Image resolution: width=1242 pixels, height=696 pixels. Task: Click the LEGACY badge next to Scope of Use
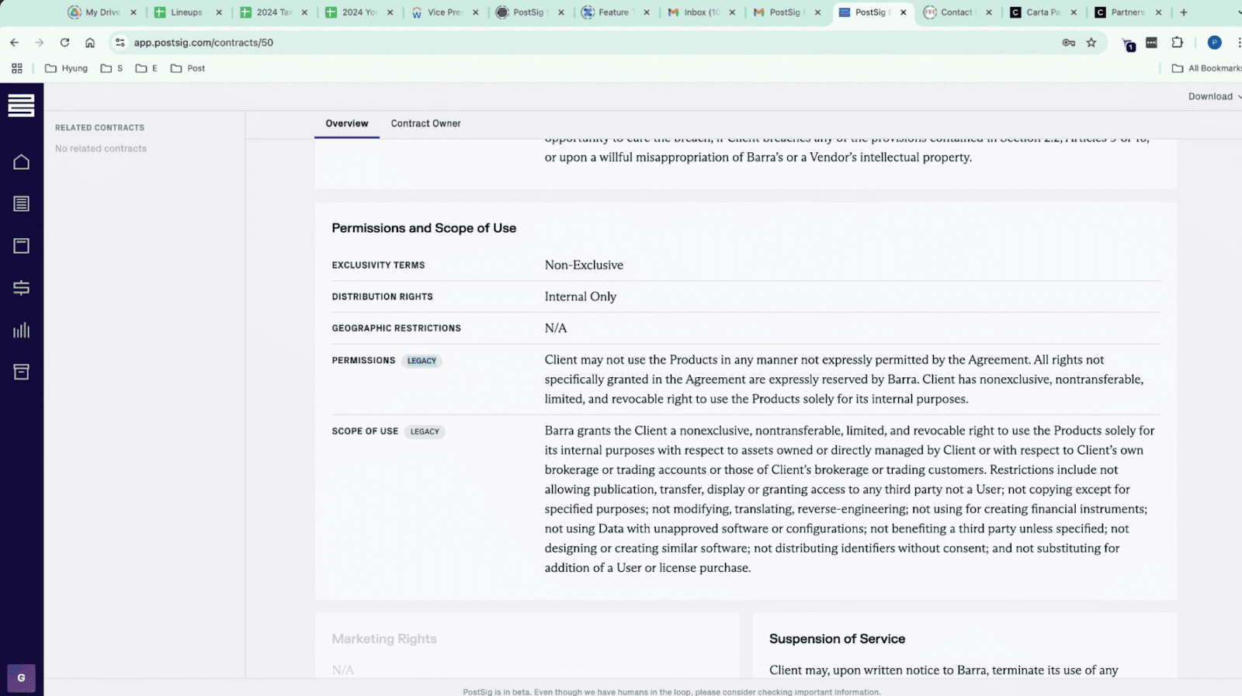425,431
